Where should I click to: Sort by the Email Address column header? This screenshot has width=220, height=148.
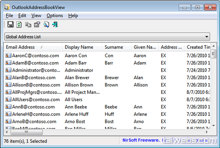coord(20,47)
